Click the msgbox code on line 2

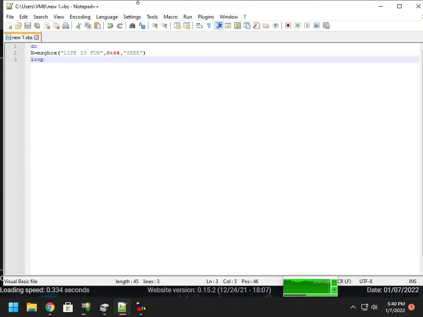[88, 53]
